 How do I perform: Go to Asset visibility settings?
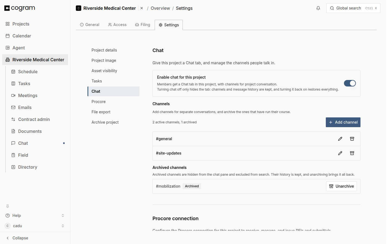(113, 71)
